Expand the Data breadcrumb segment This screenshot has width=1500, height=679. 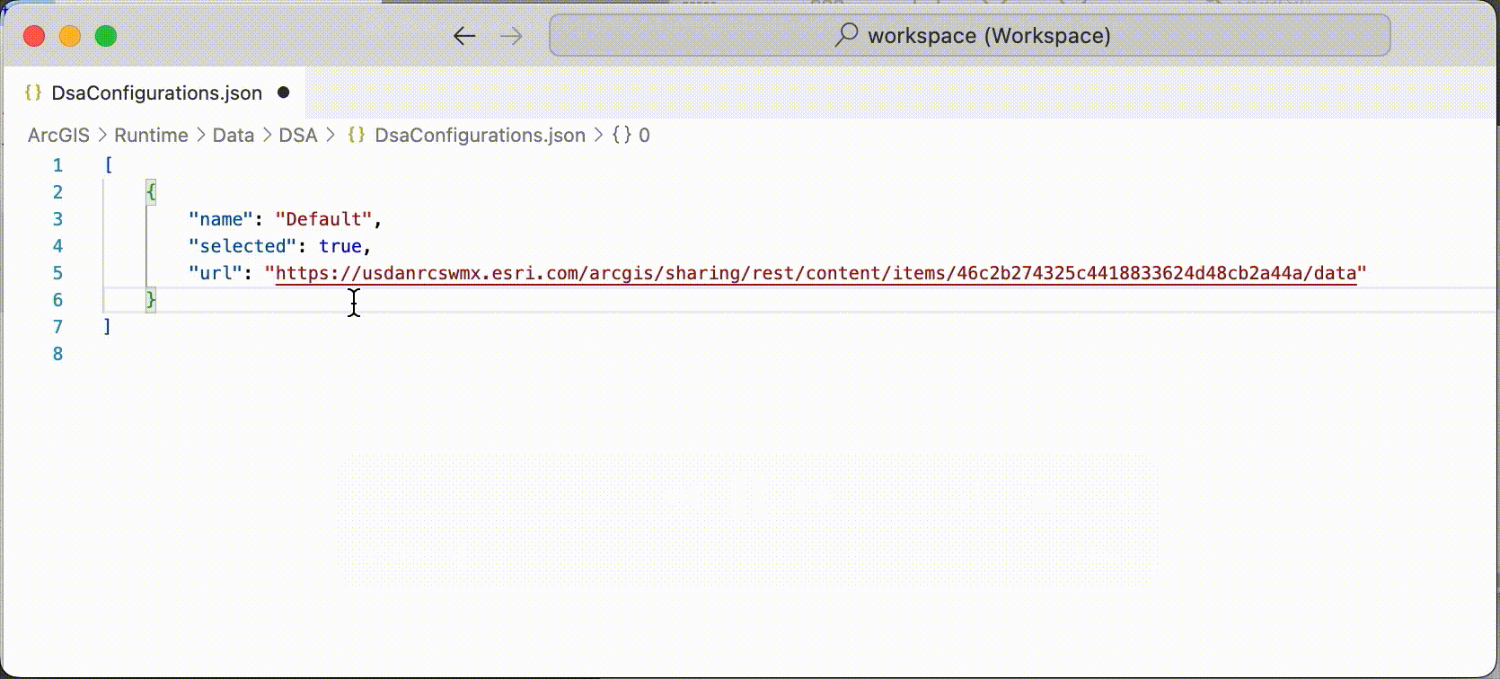tap(234, 135)
